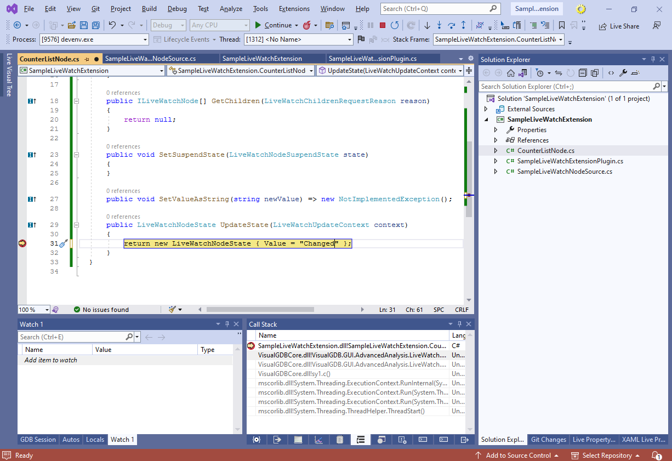Expand the References node
Viewport: 672px width, 461px height.
click(x=496, y=140)
